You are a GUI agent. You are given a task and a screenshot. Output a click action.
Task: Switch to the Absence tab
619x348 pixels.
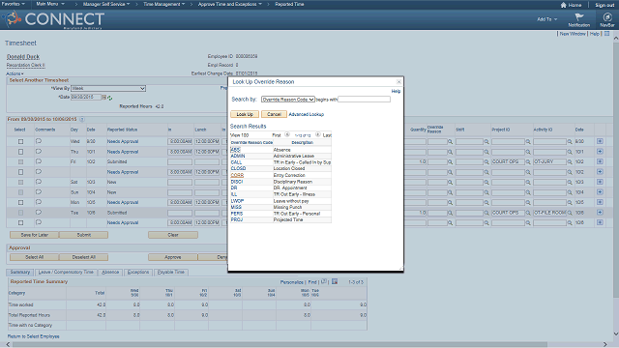click(x=110, y=273)
